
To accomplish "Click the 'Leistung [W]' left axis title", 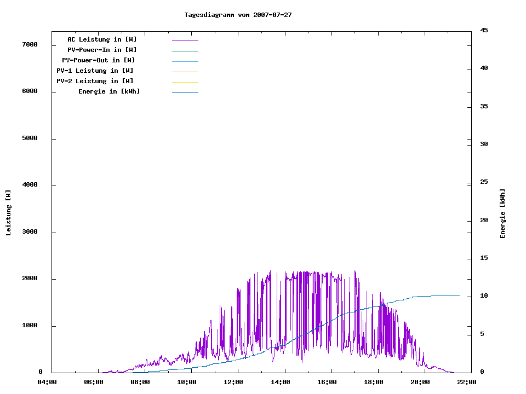I will pyautogui.click(x=8, y=213).
